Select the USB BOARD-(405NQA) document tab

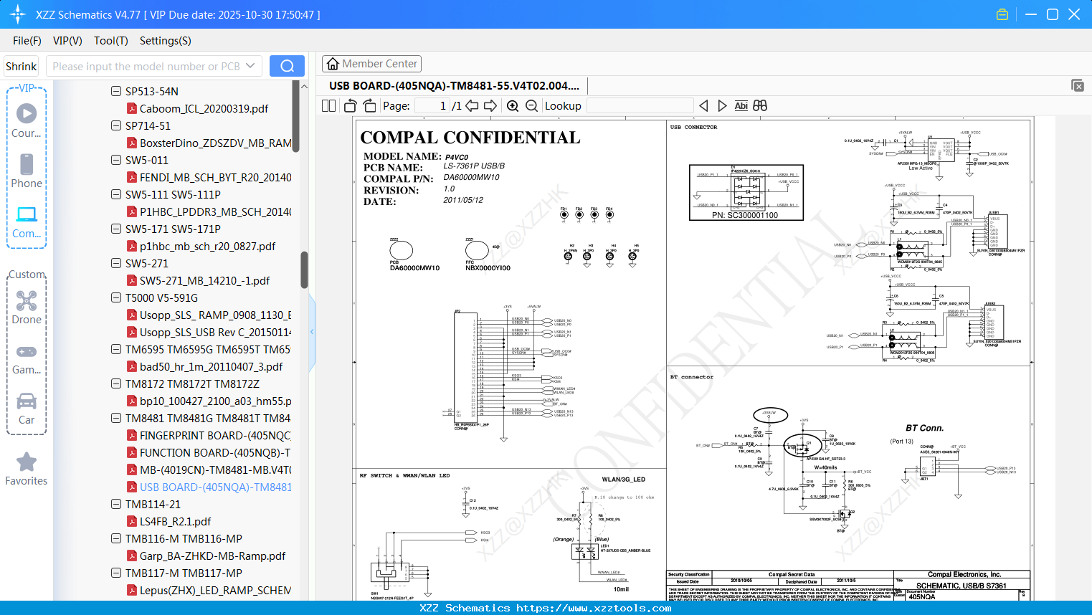pos(454,85)
